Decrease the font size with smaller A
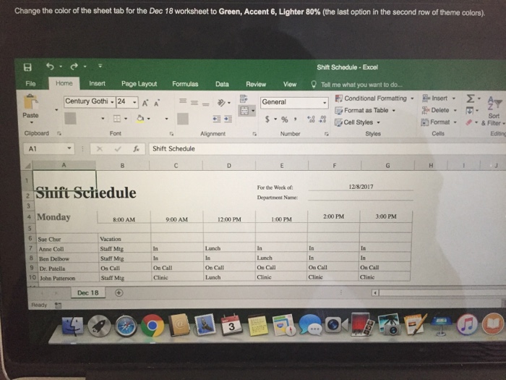Image resolution: width=506 pixels, height=380 pixels. (157, 104)
